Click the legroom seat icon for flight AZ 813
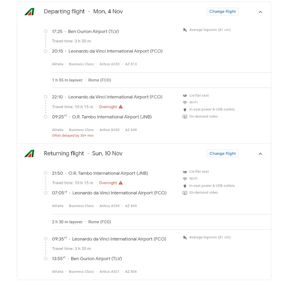The height and width of the screenshot is (287, 283). (185, 30)
